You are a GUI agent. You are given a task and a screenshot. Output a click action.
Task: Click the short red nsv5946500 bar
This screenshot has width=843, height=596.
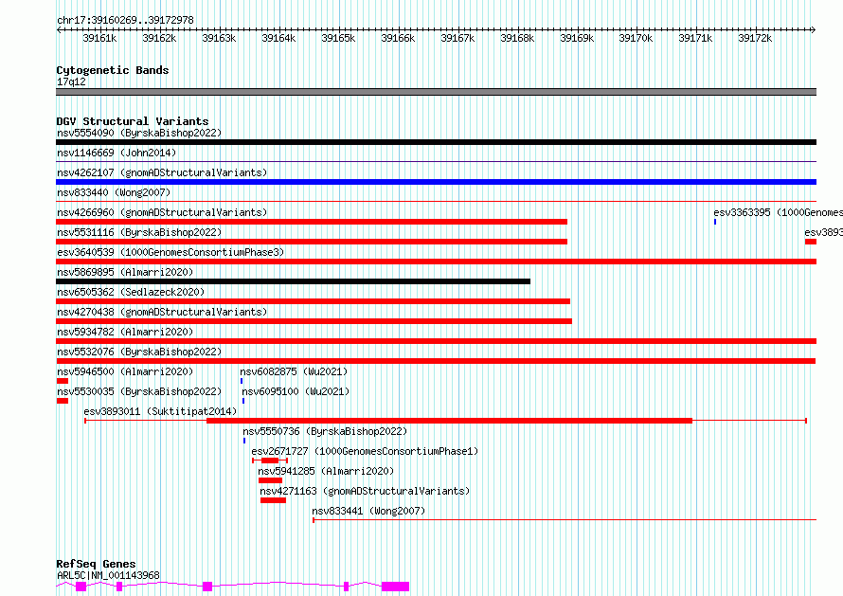click(63, 381)
